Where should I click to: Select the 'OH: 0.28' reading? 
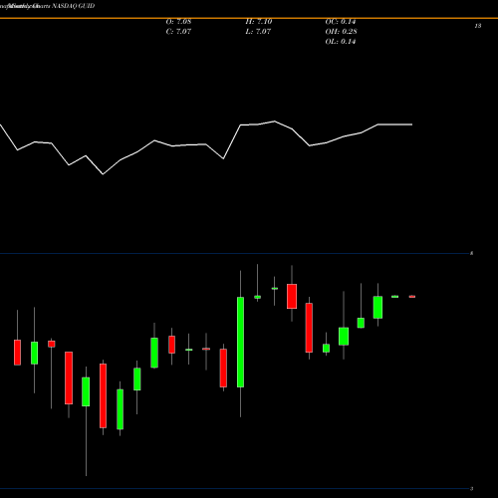(341, 32)
